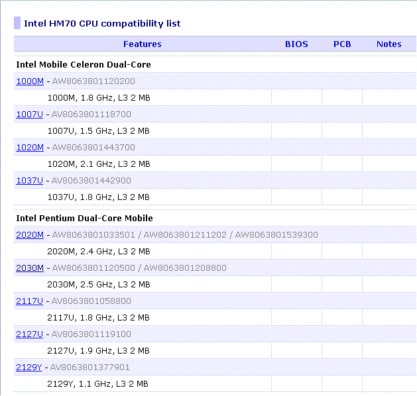The image size is (417, 396).
Task: Click '2117U, 1.8 GHz, L3 2 MB' row
Action: (215, 317)
